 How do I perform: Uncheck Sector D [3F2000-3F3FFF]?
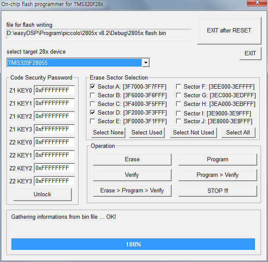93,113
